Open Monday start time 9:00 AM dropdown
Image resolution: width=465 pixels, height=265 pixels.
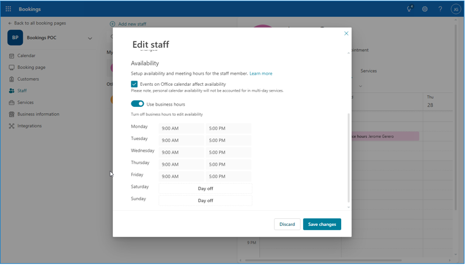(x=181, y=128)
